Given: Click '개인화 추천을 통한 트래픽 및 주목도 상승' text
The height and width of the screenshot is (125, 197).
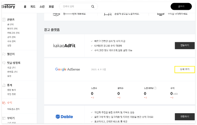Looking at the screenshot, I should pyautogui.click(x=114, y=112).
